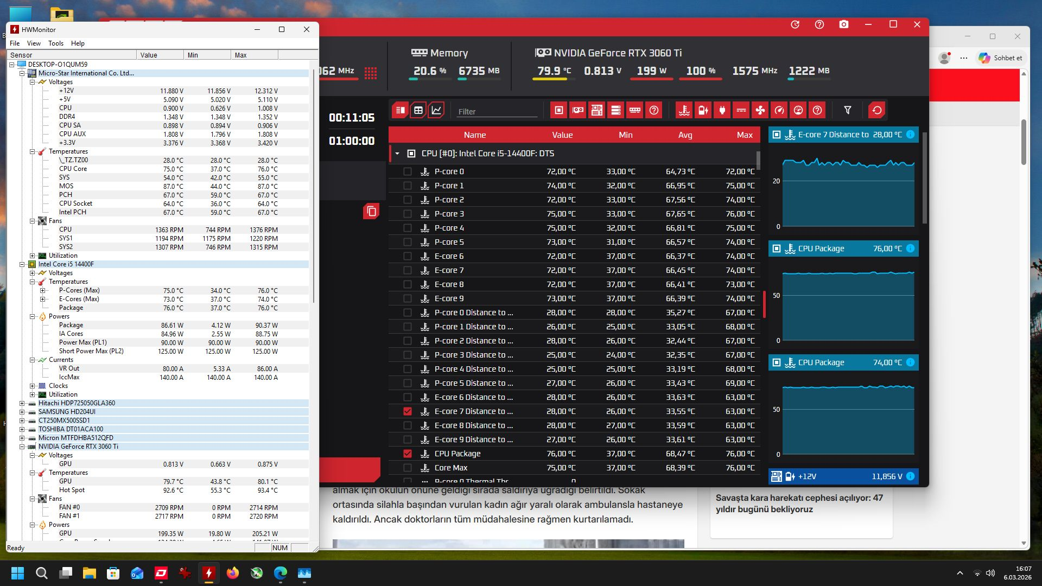Select the table view layout icon
The width and height of the screenshot is (1042, 586).
coord(418,111)
